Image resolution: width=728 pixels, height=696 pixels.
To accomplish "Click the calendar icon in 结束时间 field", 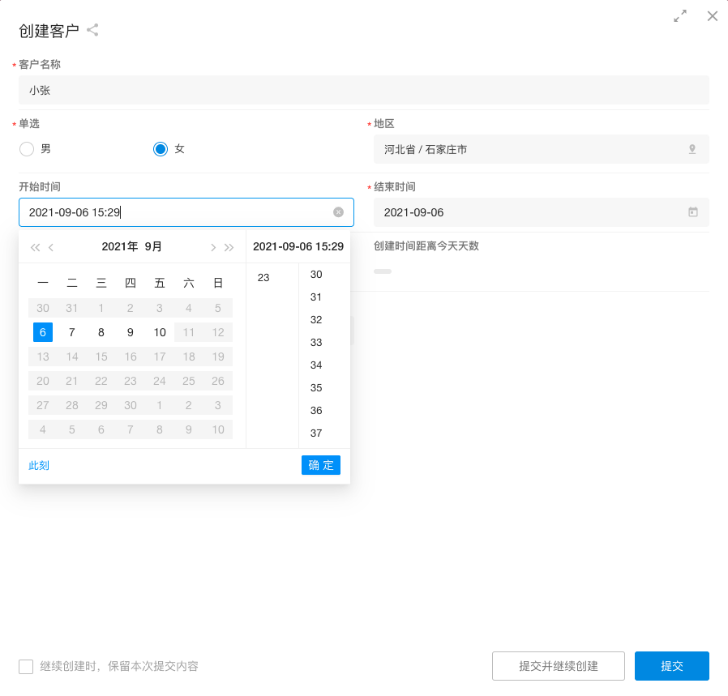I will pyautogui.click(x=693, y=212).
